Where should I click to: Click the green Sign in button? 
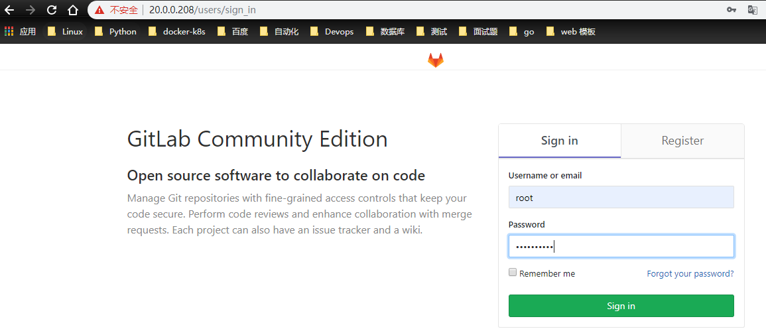[x=621, y=306]
